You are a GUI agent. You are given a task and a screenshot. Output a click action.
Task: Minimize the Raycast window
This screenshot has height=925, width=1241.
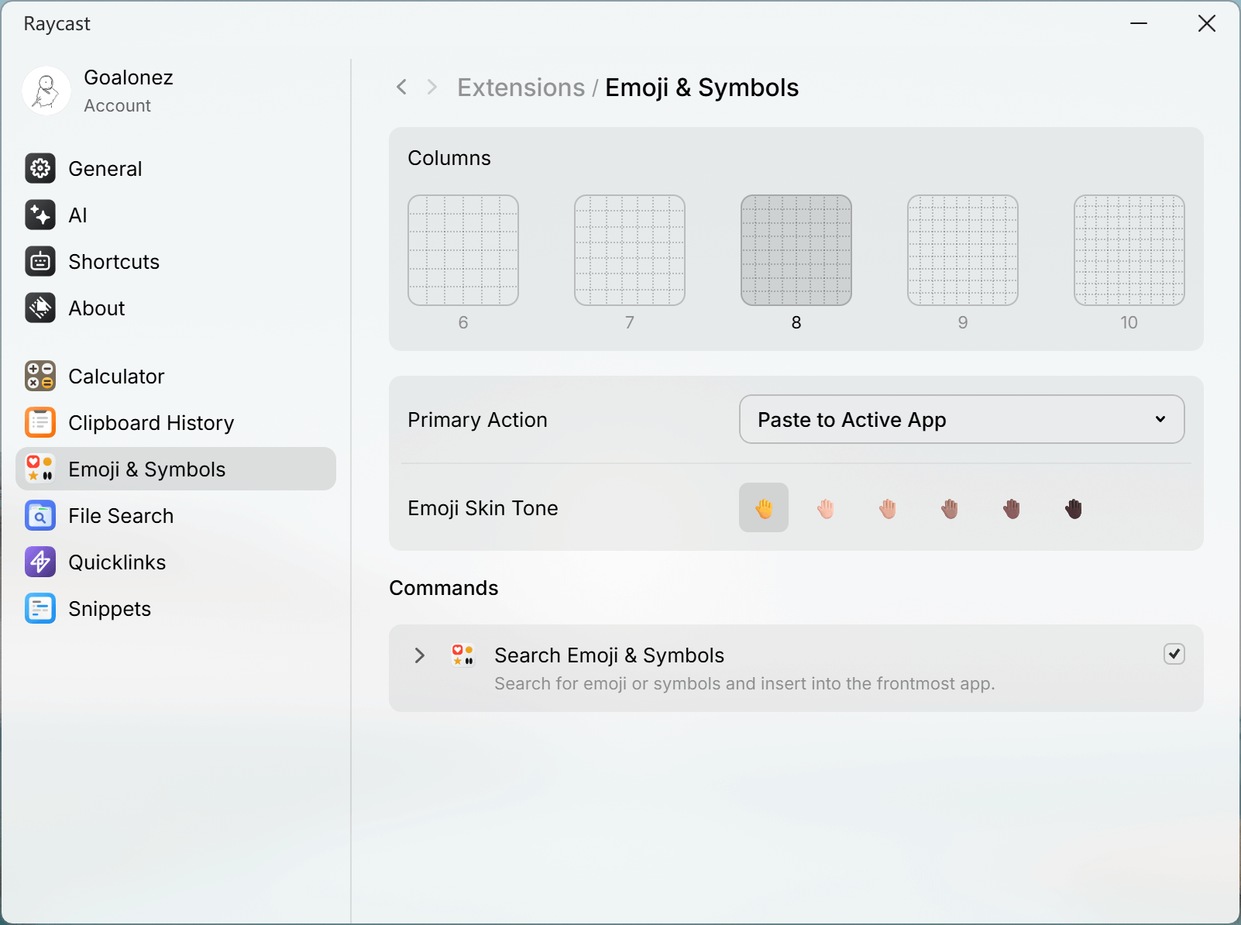[1139, 23]
